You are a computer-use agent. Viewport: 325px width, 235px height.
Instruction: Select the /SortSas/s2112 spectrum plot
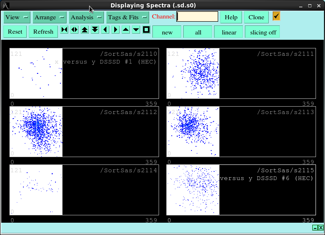point(84,132)
